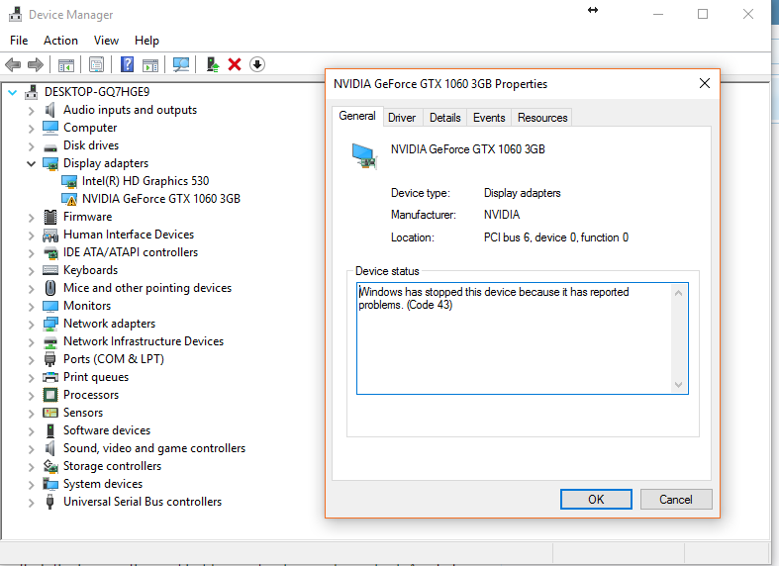Click the Monitors category icon
This screenshot has width=779, height=566.
click(x=50, y=306)
